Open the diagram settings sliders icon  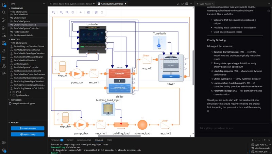click(88, 12)
